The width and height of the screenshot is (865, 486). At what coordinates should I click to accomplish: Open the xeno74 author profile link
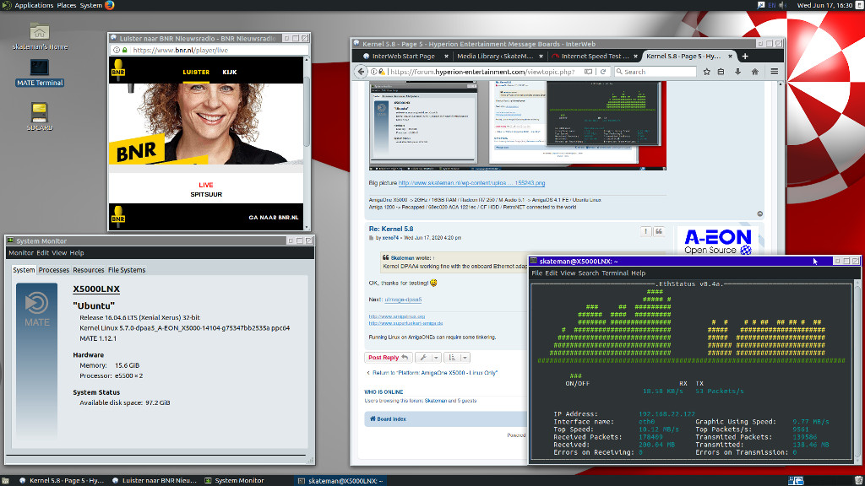coord(390,238)
